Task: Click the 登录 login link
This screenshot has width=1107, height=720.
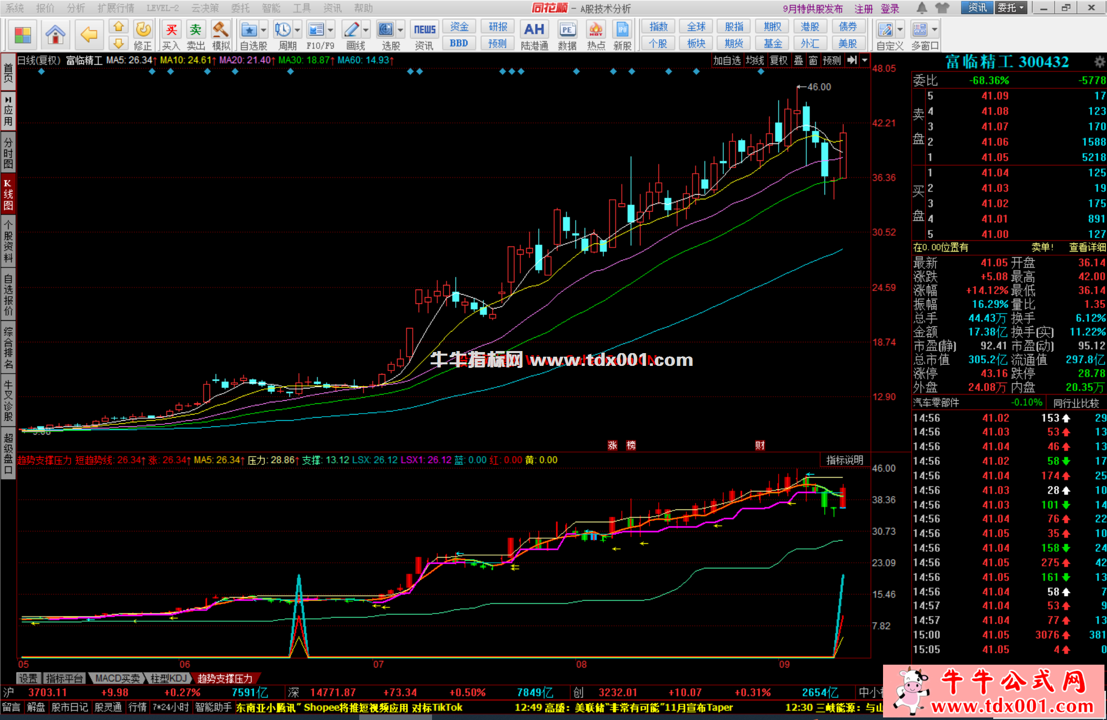Action: (x=890, y=9)
